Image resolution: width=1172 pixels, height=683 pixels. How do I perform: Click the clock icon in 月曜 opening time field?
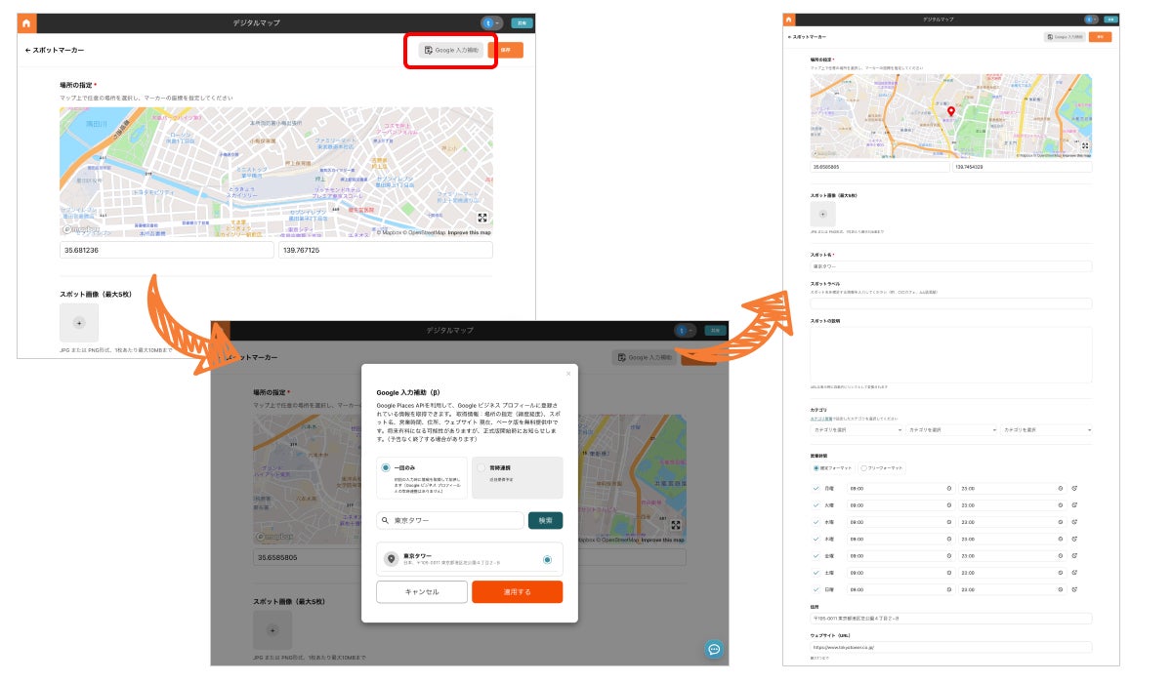949,488
